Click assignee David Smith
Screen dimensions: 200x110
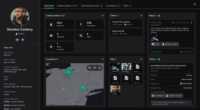pyautogui.click(x=186, y=84)
